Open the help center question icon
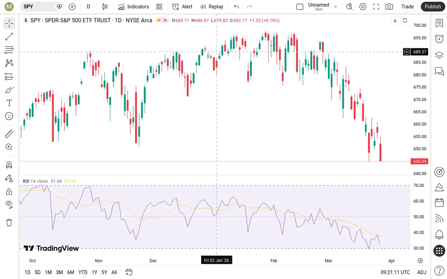This screenshot has width=447, height=279. tap(439, 270)
